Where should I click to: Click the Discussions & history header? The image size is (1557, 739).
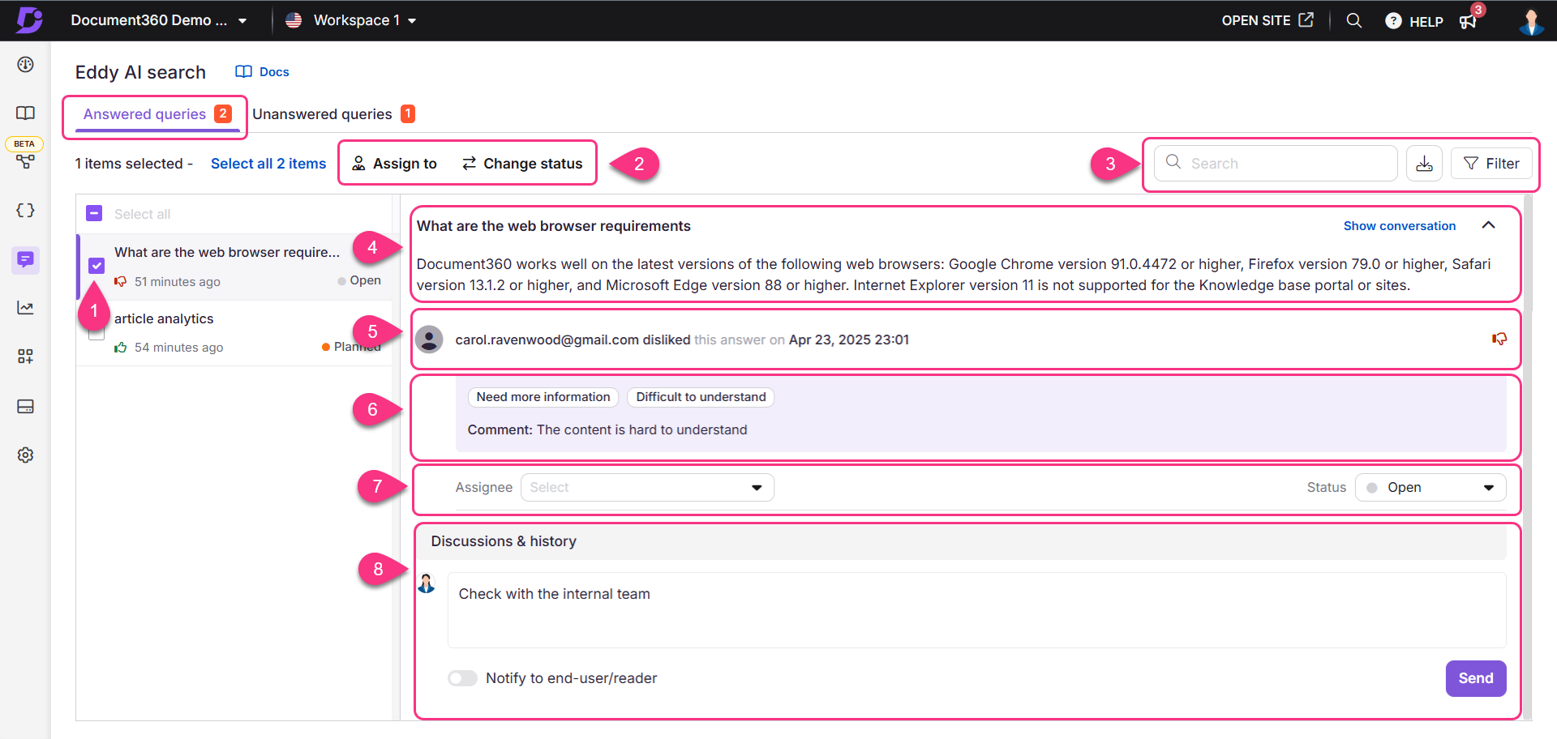coord(504,541)
